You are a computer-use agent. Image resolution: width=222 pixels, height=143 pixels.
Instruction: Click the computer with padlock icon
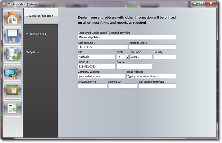12,72
